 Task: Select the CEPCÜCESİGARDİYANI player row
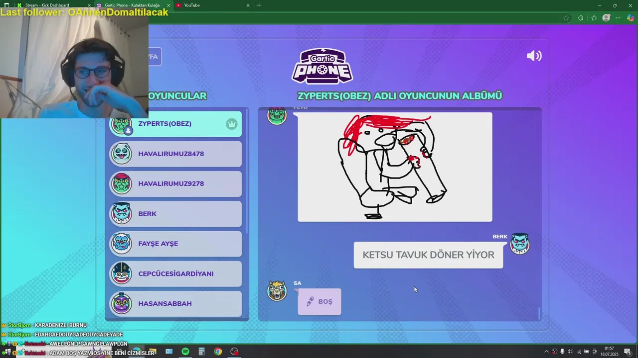pos(175,274)
